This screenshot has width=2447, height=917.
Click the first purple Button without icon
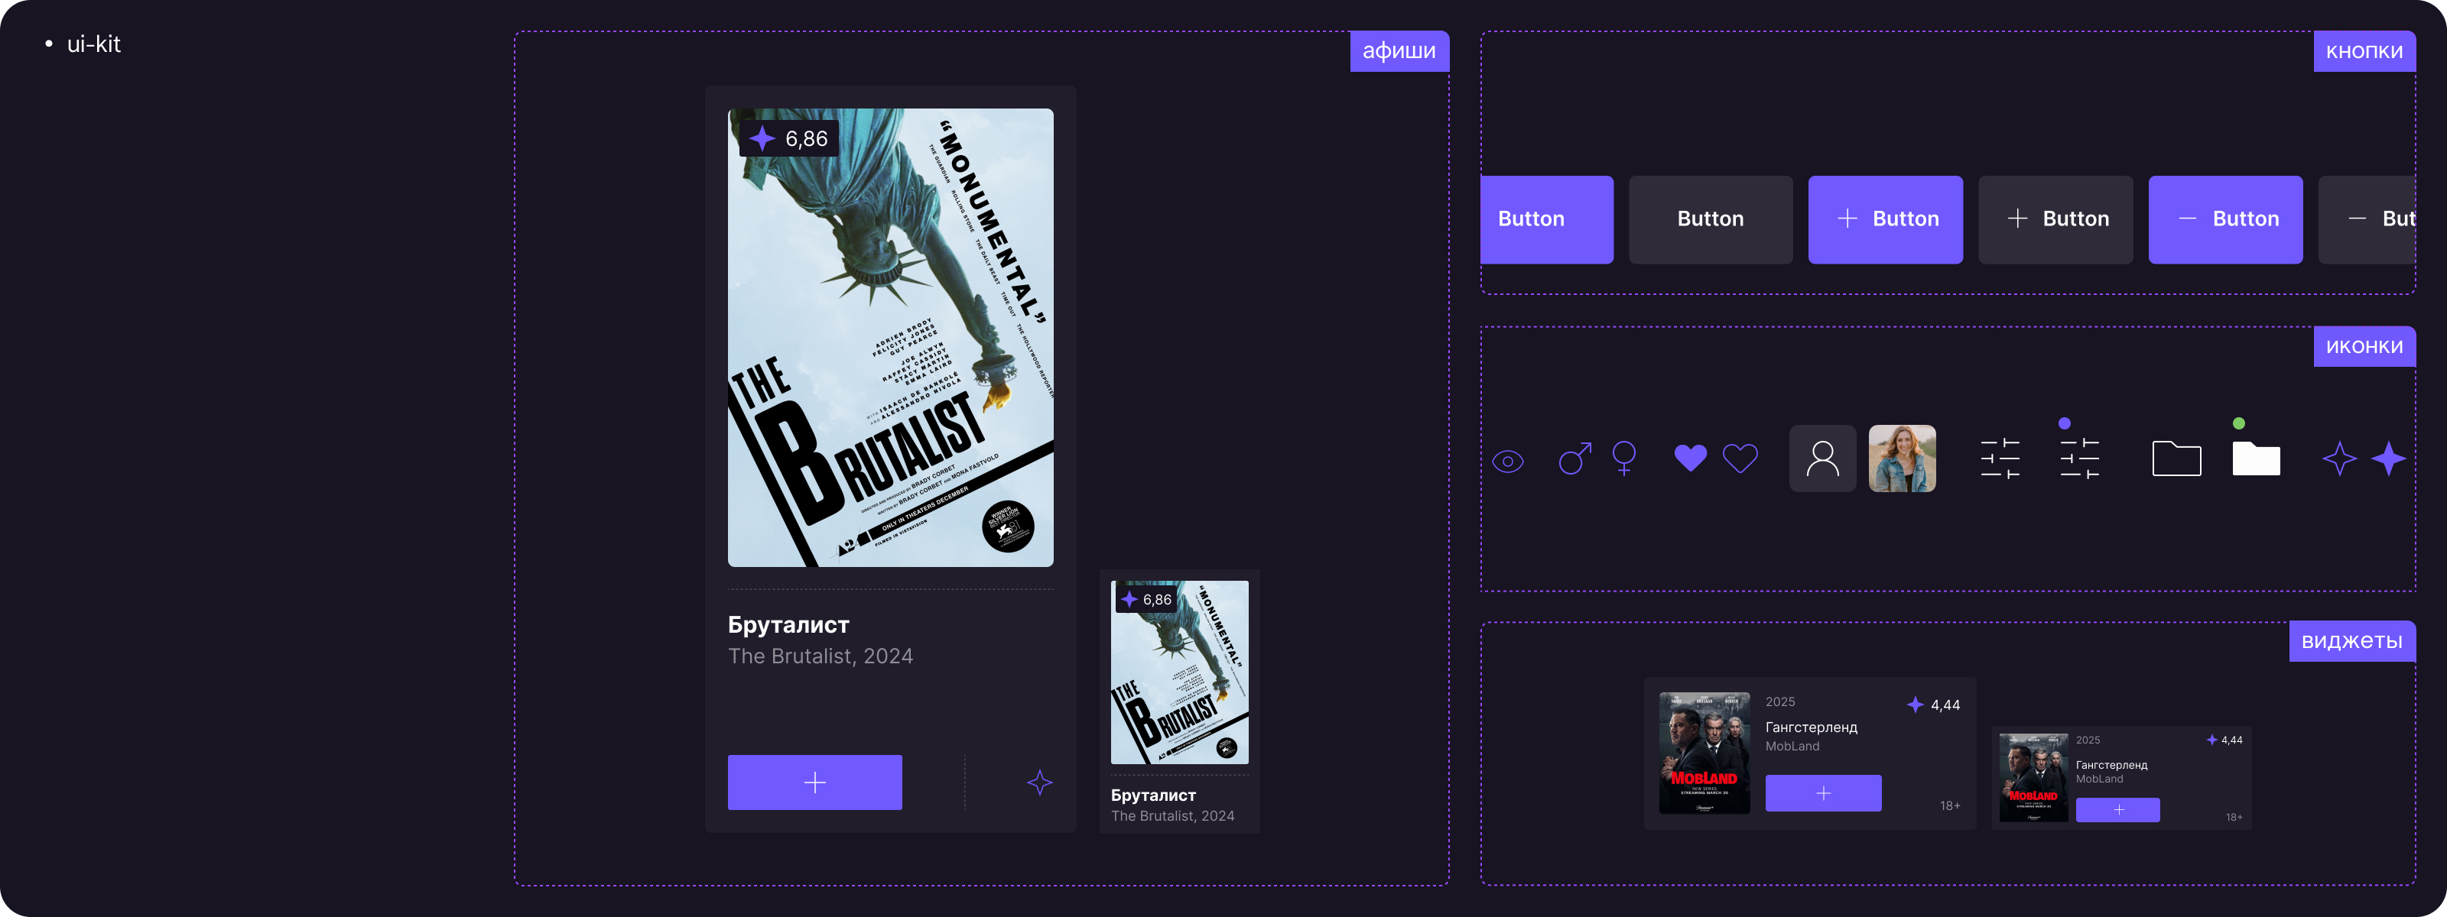1546,219
